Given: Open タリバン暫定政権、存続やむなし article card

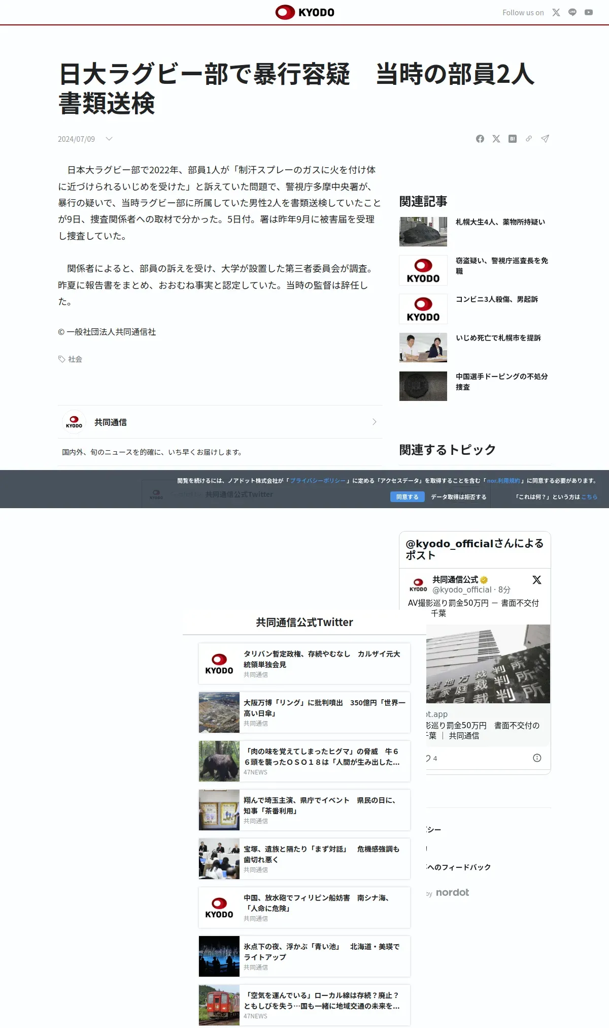Looking at the screenshot, I should 304,664.
